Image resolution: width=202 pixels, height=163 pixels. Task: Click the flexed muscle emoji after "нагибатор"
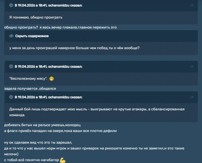click(x=63, y=160)
